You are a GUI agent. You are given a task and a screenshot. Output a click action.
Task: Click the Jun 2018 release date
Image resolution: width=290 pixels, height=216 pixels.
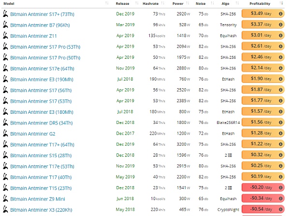[125, 199]
